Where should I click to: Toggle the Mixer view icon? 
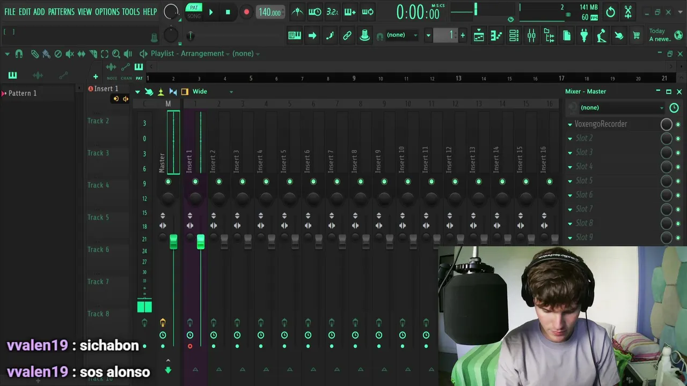click(x=531, y=35)
